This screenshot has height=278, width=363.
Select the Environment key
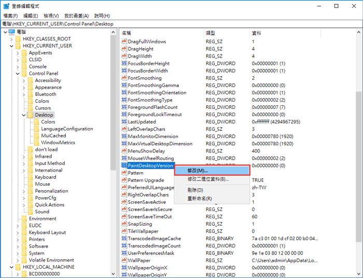coord(43,218)
